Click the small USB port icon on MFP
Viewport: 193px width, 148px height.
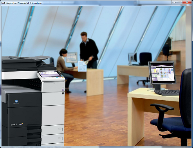coord(63,93)
